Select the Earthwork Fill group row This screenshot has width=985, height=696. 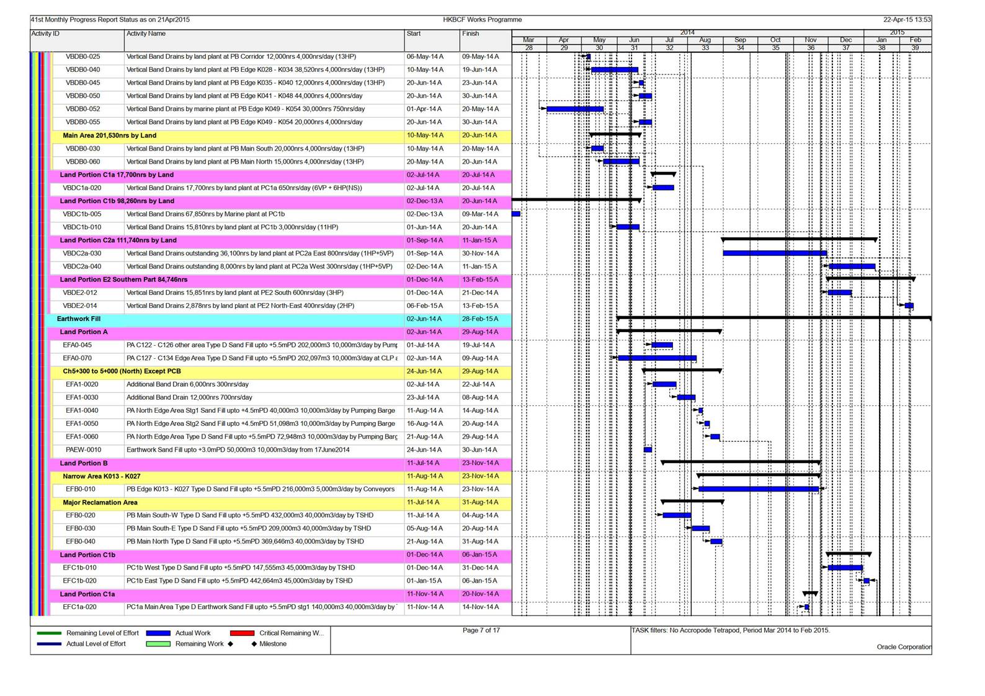click(x=279, y=319)
